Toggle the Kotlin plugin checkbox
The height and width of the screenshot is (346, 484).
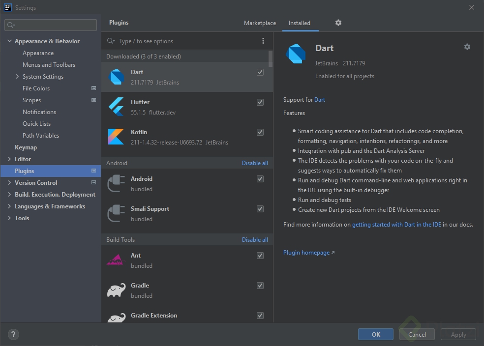(260, 132)
